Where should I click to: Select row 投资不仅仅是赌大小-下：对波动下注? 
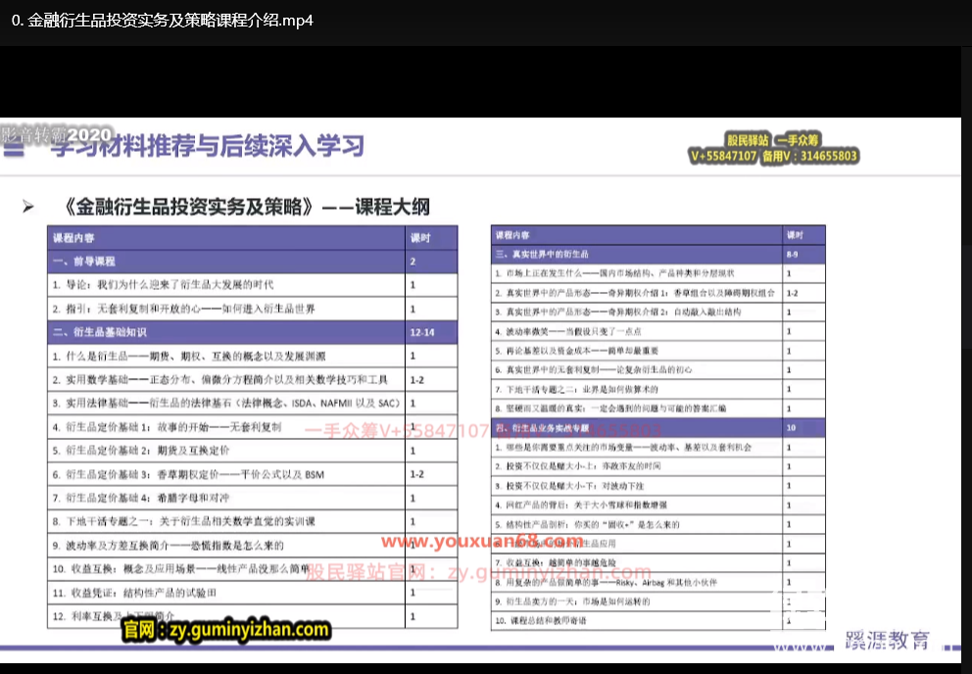coord(658,486)
